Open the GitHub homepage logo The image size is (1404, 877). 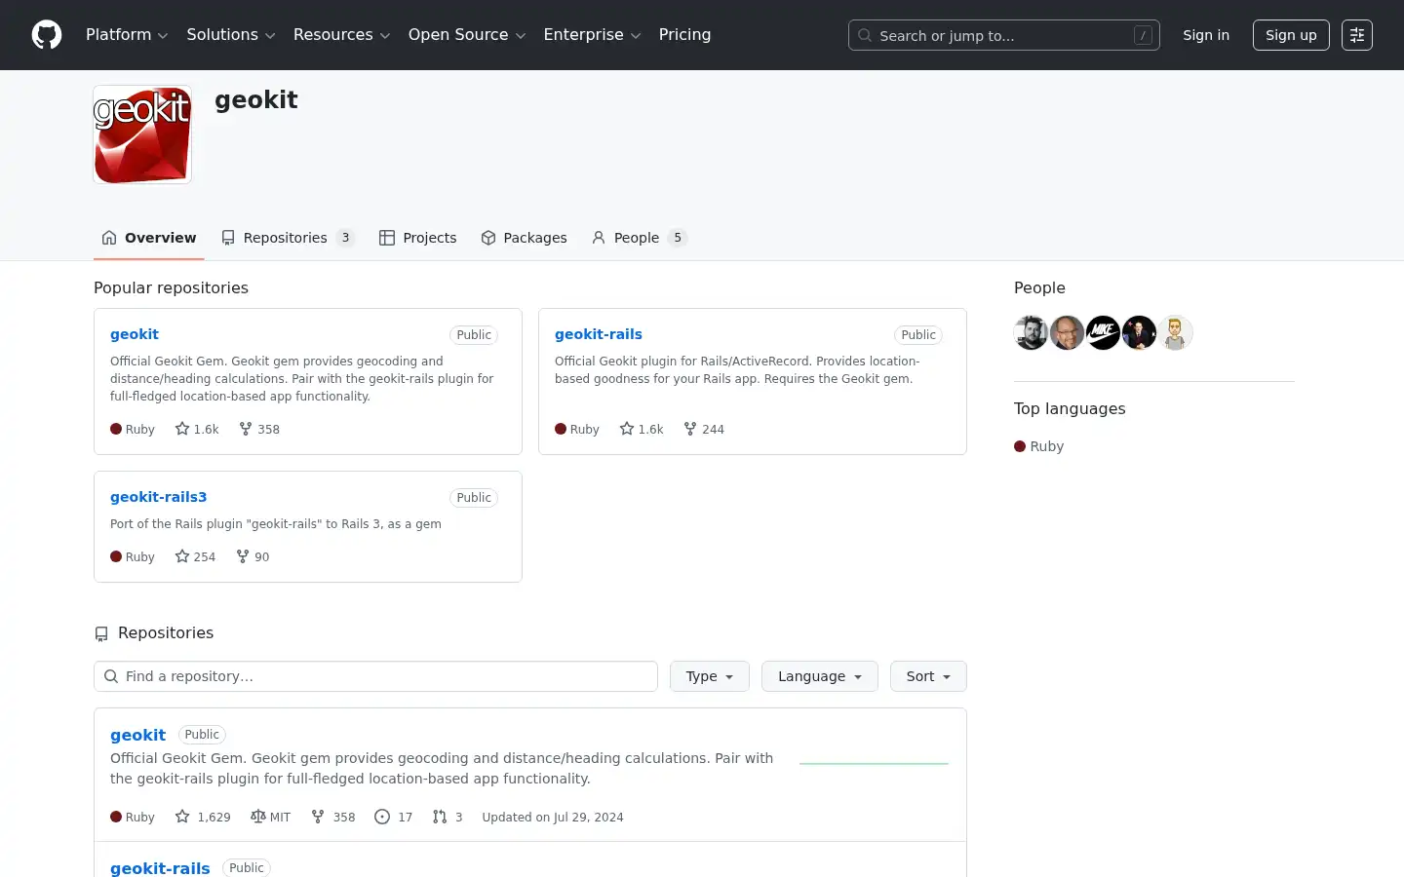click(47, 35)
